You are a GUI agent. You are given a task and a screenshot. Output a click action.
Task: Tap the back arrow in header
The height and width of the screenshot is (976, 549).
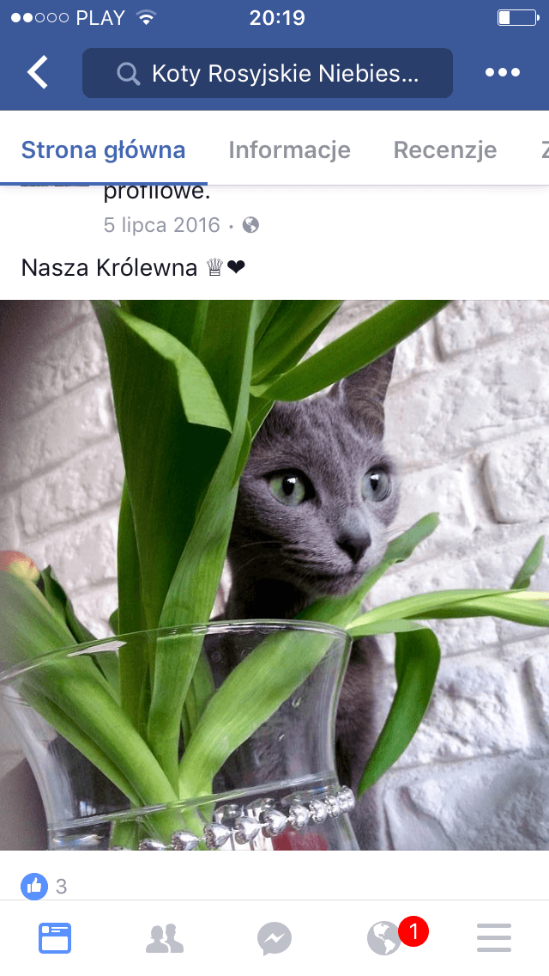pyautogui.click(x=37, y=72)
